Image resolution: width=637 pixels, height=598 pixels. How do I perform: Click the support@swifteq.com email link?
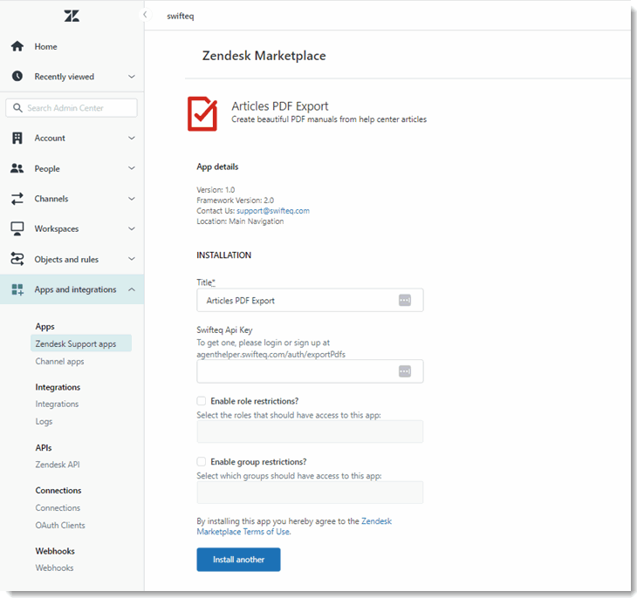[x=273, y=211]
